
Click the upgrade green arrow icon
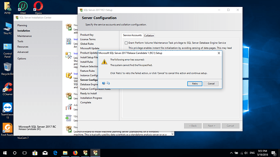[x=69, y=118]
